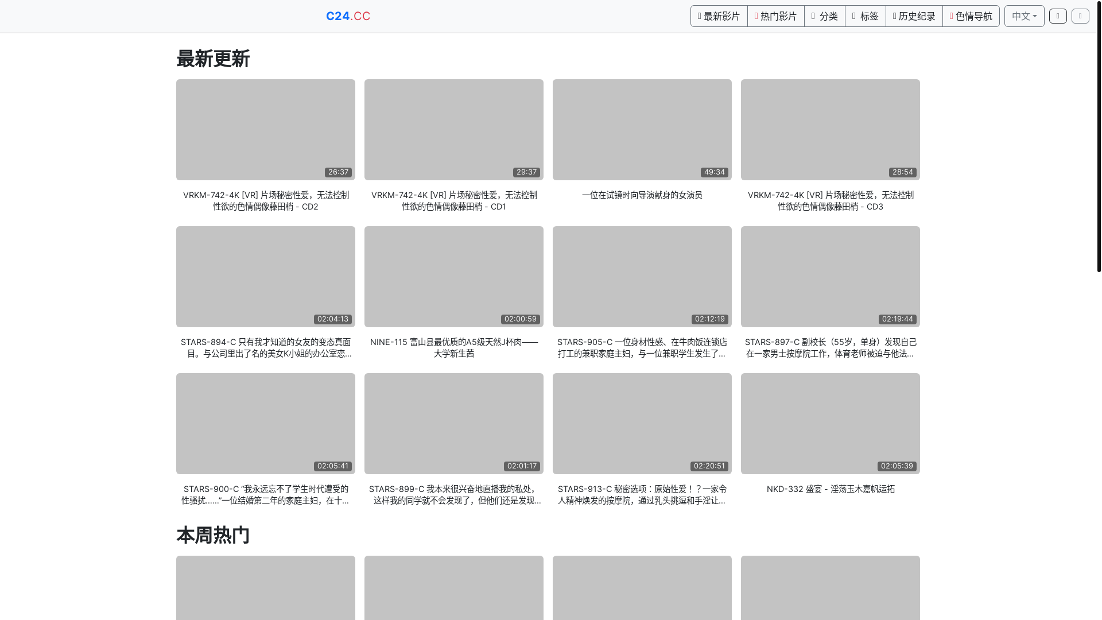1102x620 pixels.
Task: Open thumbnail with duration 02:05:41
Action: click(266, 424)
